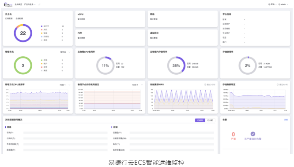Open the 产品与服务 dropdown menu
Image resolution: width=294 pixels, height=167 pixels.
point(30,4)
